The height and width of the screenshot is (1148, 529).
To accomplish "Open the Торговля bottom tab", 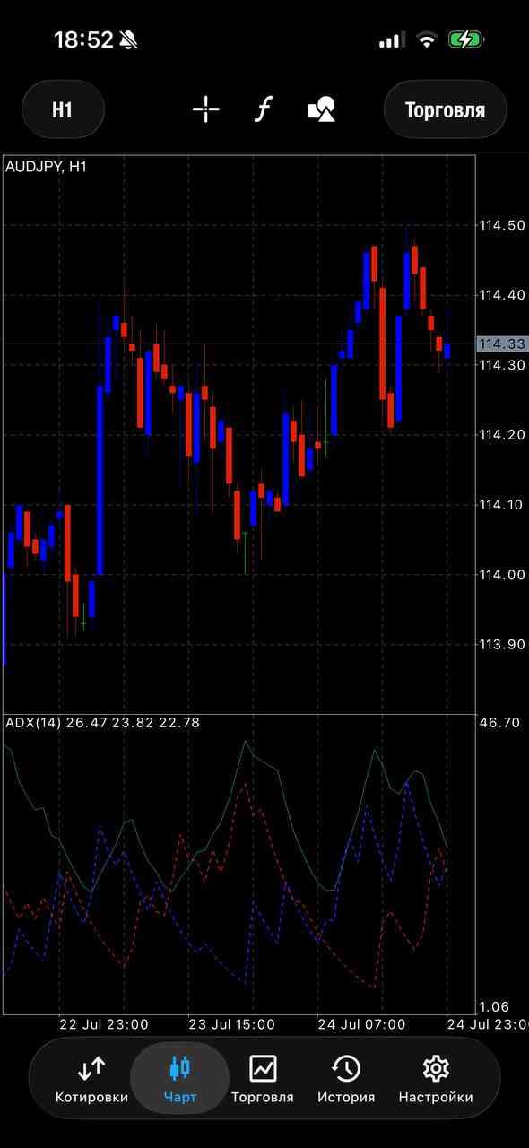I will 263,1079.
